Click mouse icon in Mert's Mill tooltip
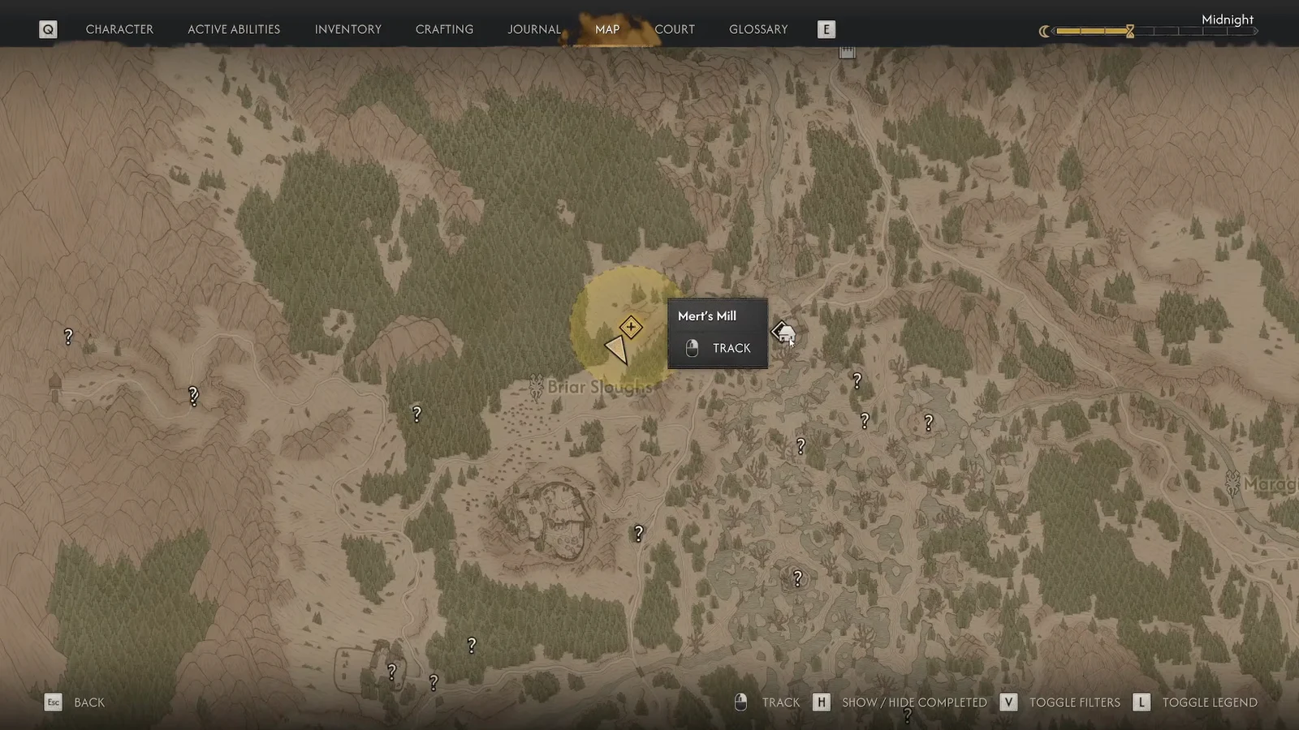 (x=692, y=348)
